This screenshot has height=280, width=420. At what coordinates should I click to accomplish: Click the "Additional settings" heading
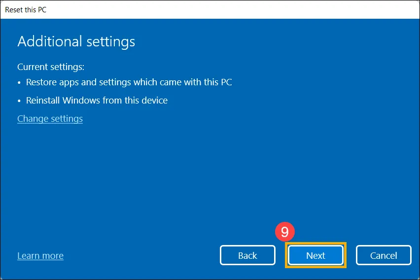click(x=76, y=41)
